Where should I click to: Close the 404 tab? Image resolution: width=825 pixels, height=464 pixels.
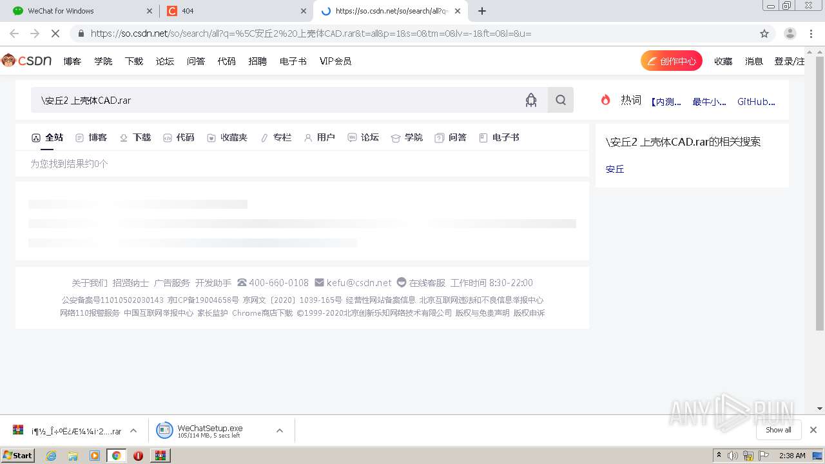(304, 11)
